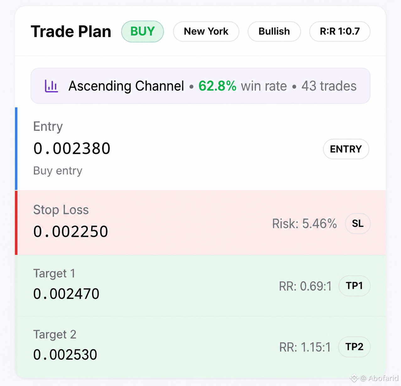
Task: Select the Bullish trend pill
Action: tap(274, 31)
